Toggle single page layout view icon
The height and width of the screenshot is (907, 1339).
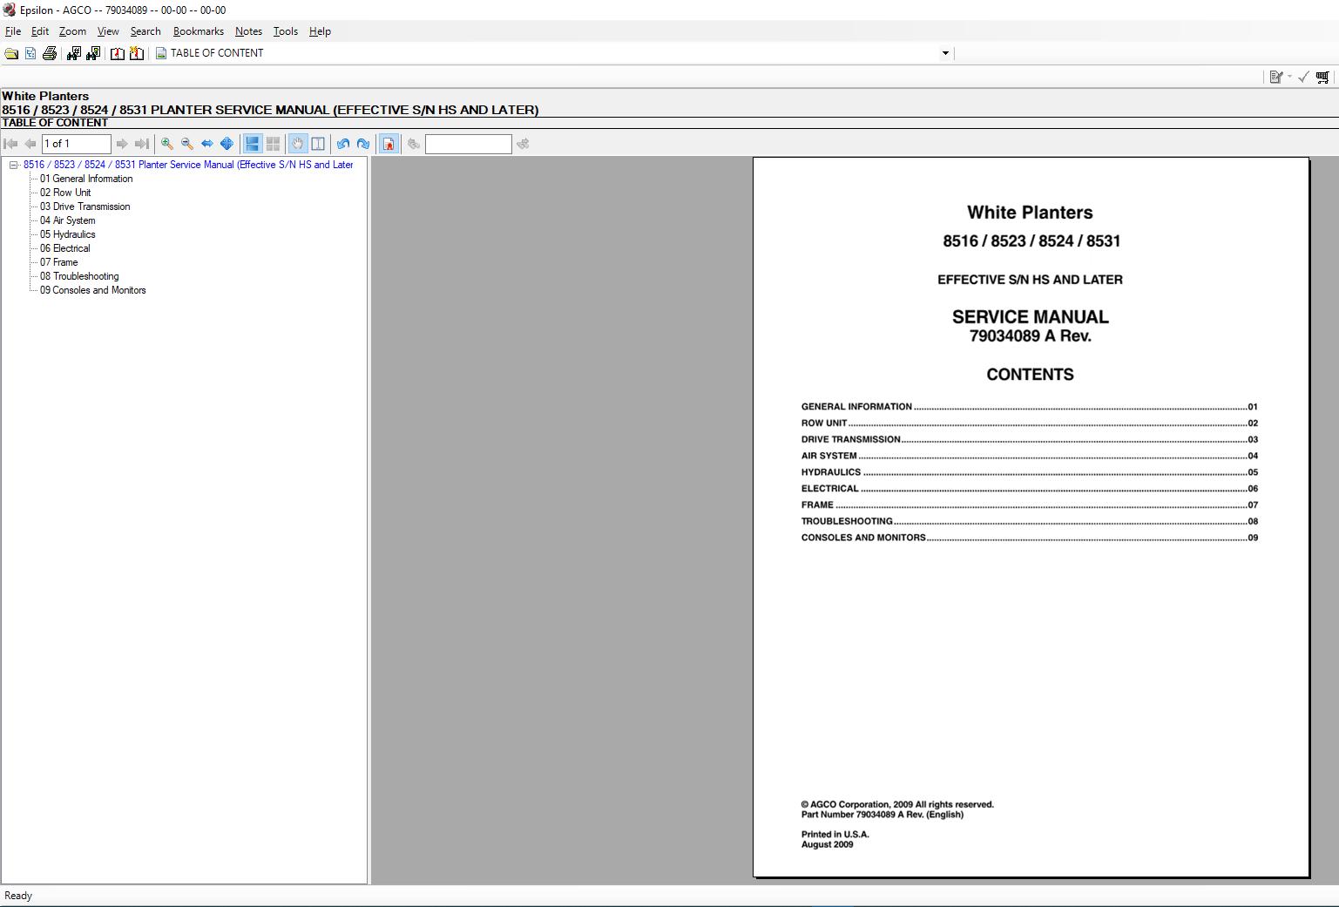click(253, 144)
